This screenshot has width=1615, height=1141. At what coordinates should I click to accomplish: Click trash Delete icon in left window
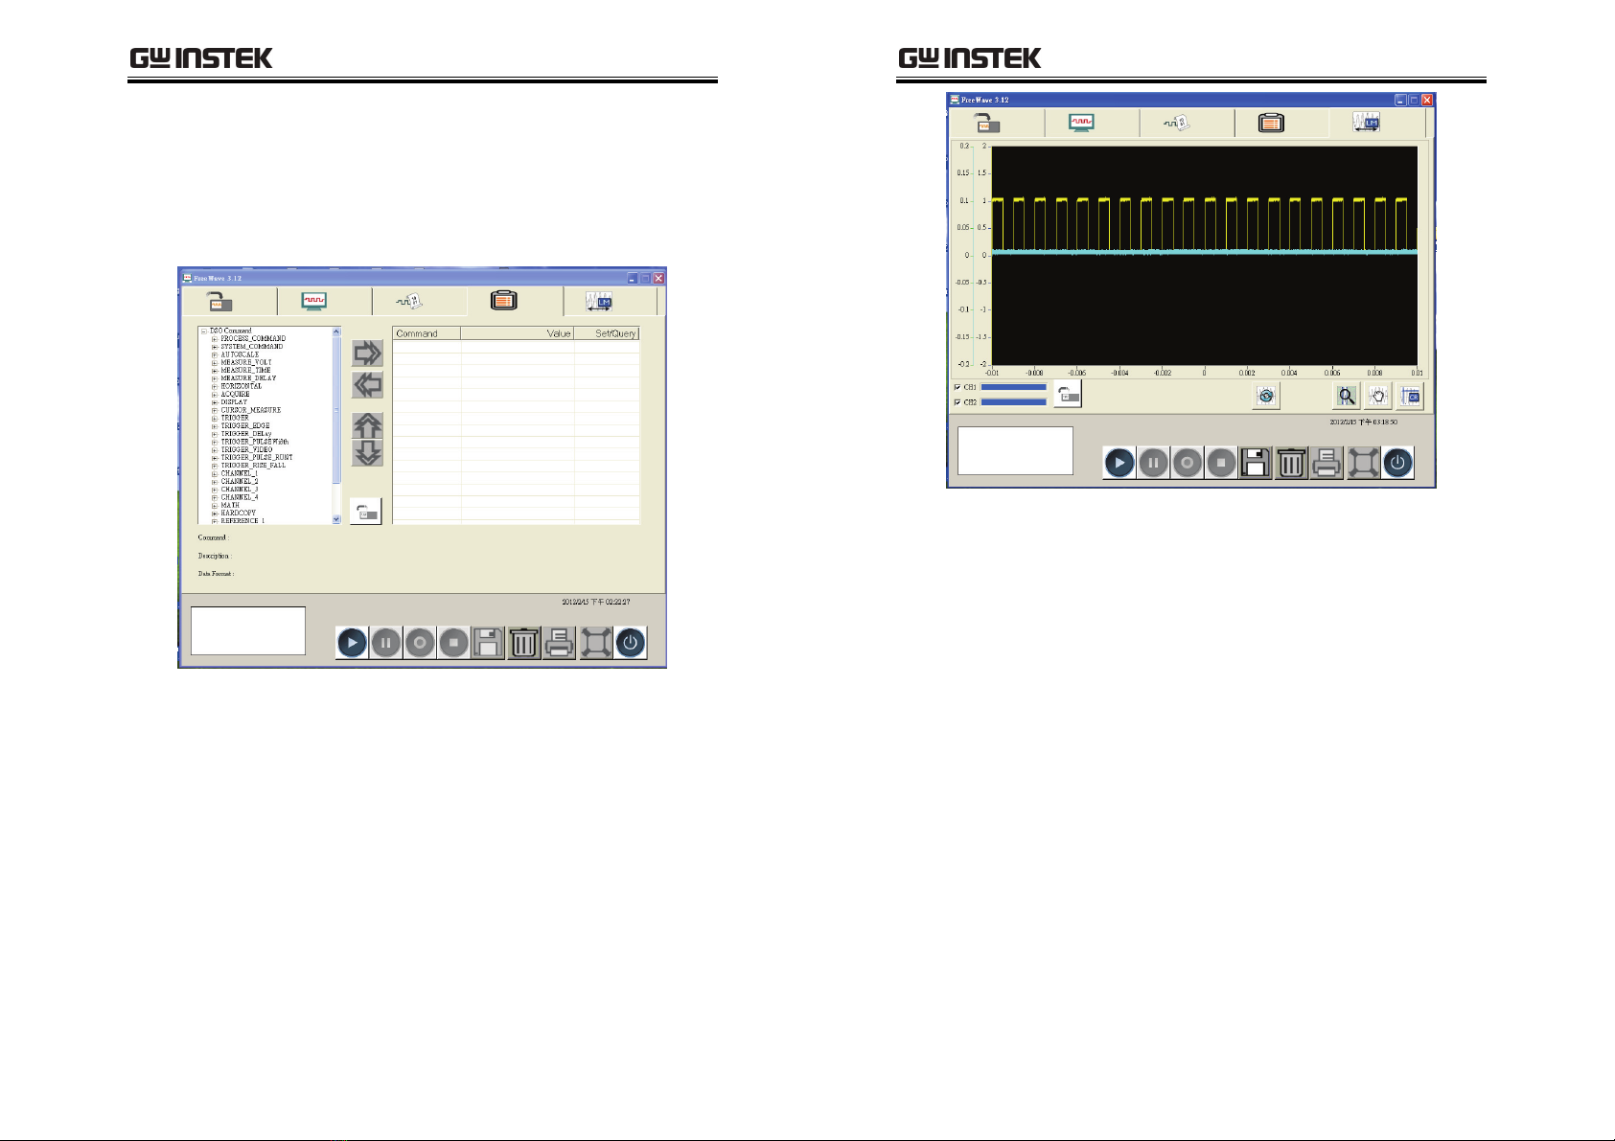click(523, 643)
